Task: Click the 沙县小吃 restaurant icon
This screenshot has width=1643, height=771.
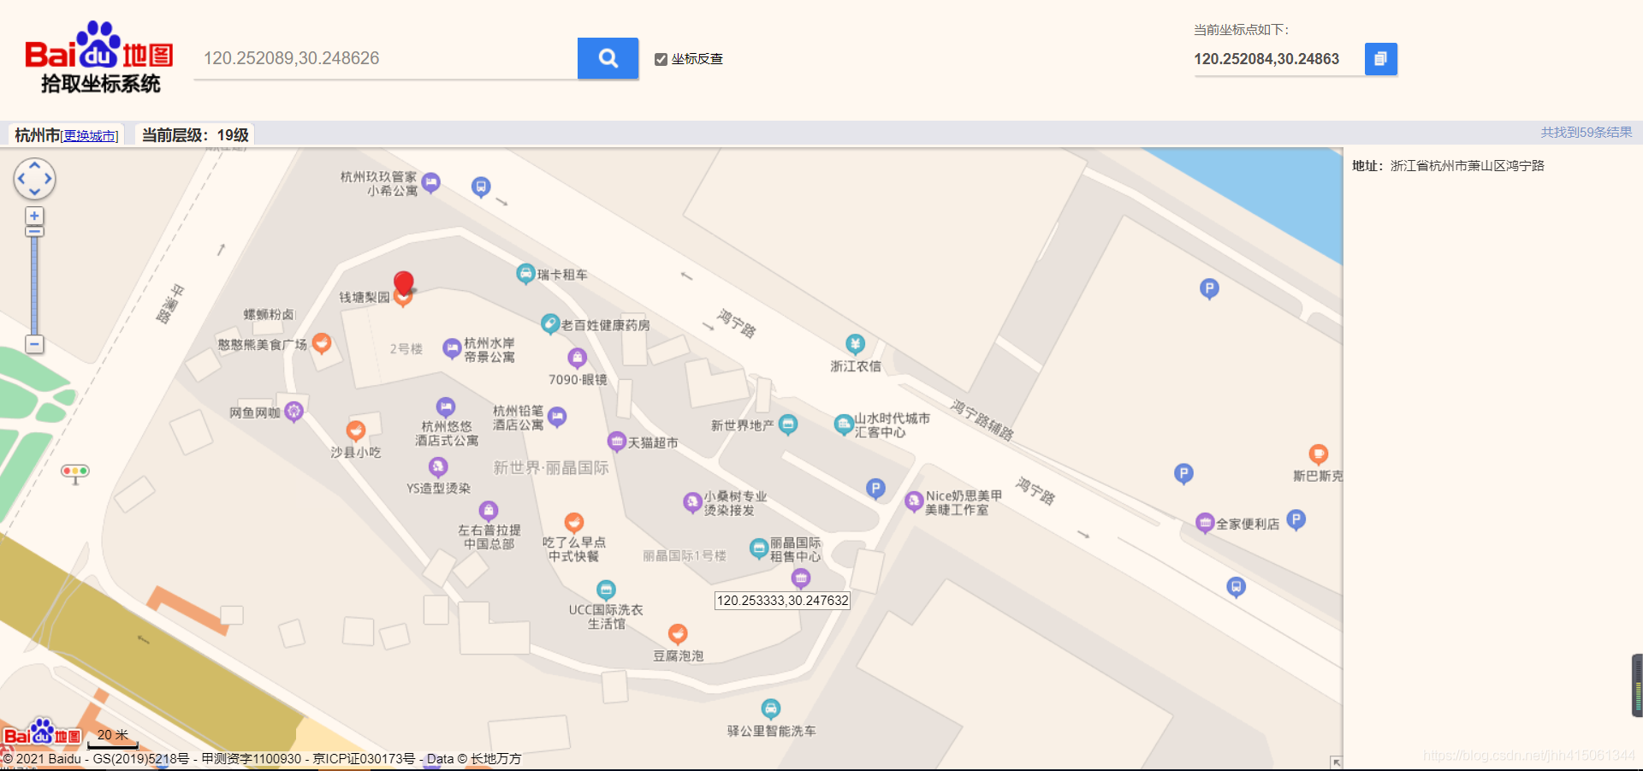Action: 356,431
